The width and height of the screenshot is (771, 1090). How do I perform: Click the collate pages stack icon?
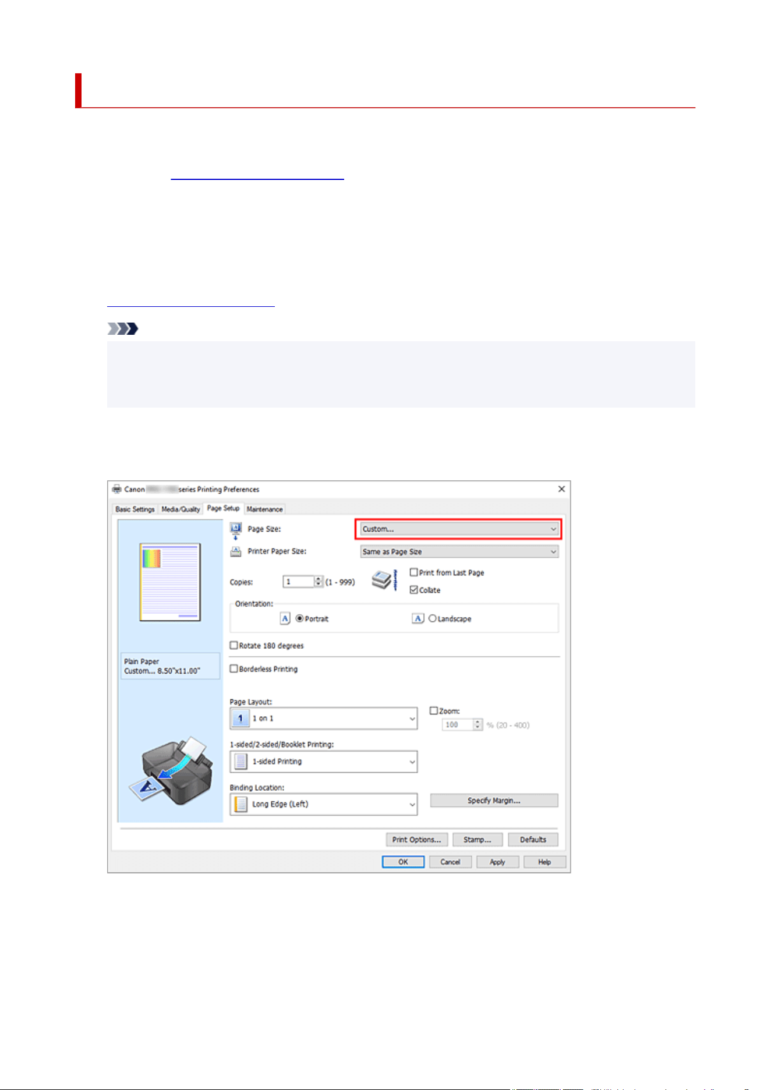click(x=384, y=581)
